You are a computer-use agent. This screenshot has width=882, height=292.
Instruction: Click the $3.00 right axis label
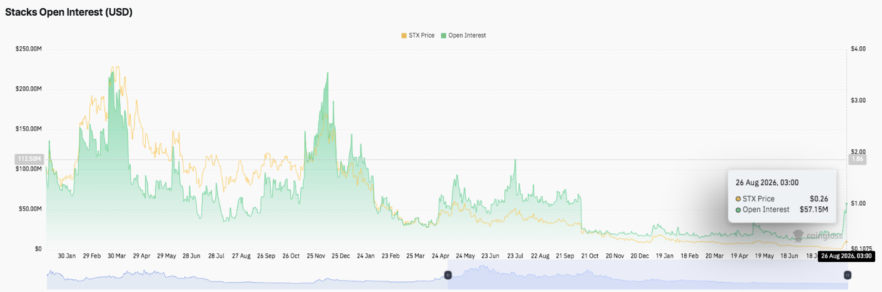(x=858, y=100)
